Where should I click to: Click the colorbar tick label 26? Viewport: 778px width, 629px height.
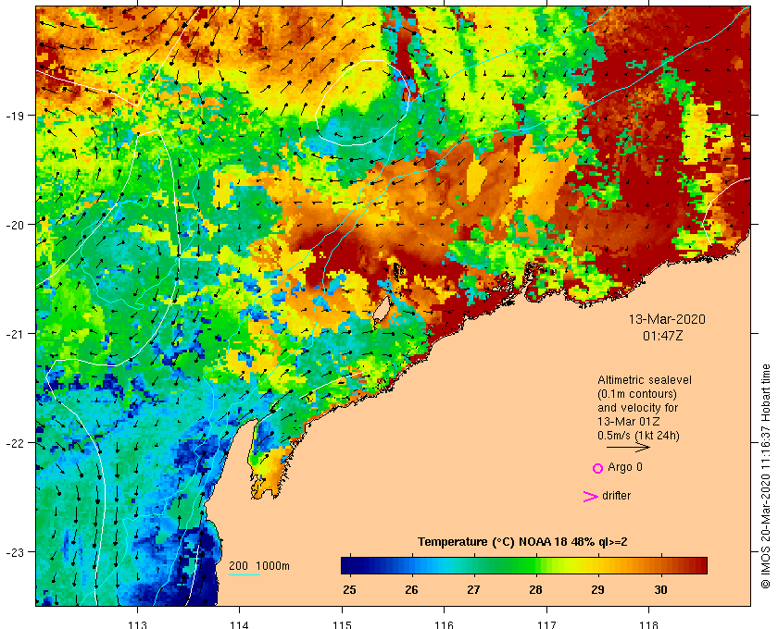click(411, 590)
